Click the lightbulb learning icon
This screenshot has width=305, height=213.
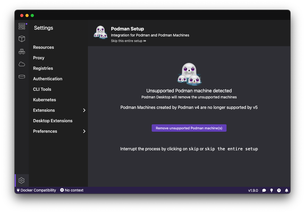pos(271,190)
